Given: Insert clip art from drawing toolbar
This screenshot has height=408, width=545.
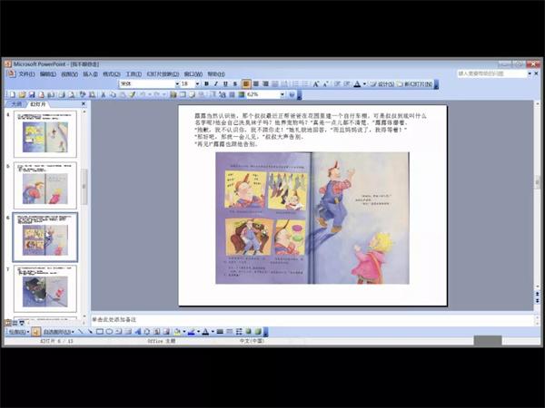Looking at the screenshot, I should tap(157, 332).
